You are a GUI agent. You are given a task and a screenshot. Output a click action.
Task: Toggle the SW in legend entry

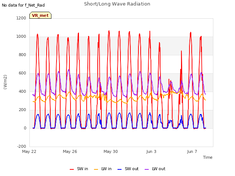click(x=79, y=169)
